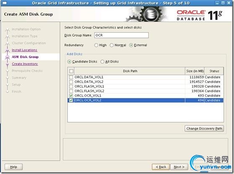Click the Change Discovery Path button
Screen dimensions: 234x174
(204, 129)
